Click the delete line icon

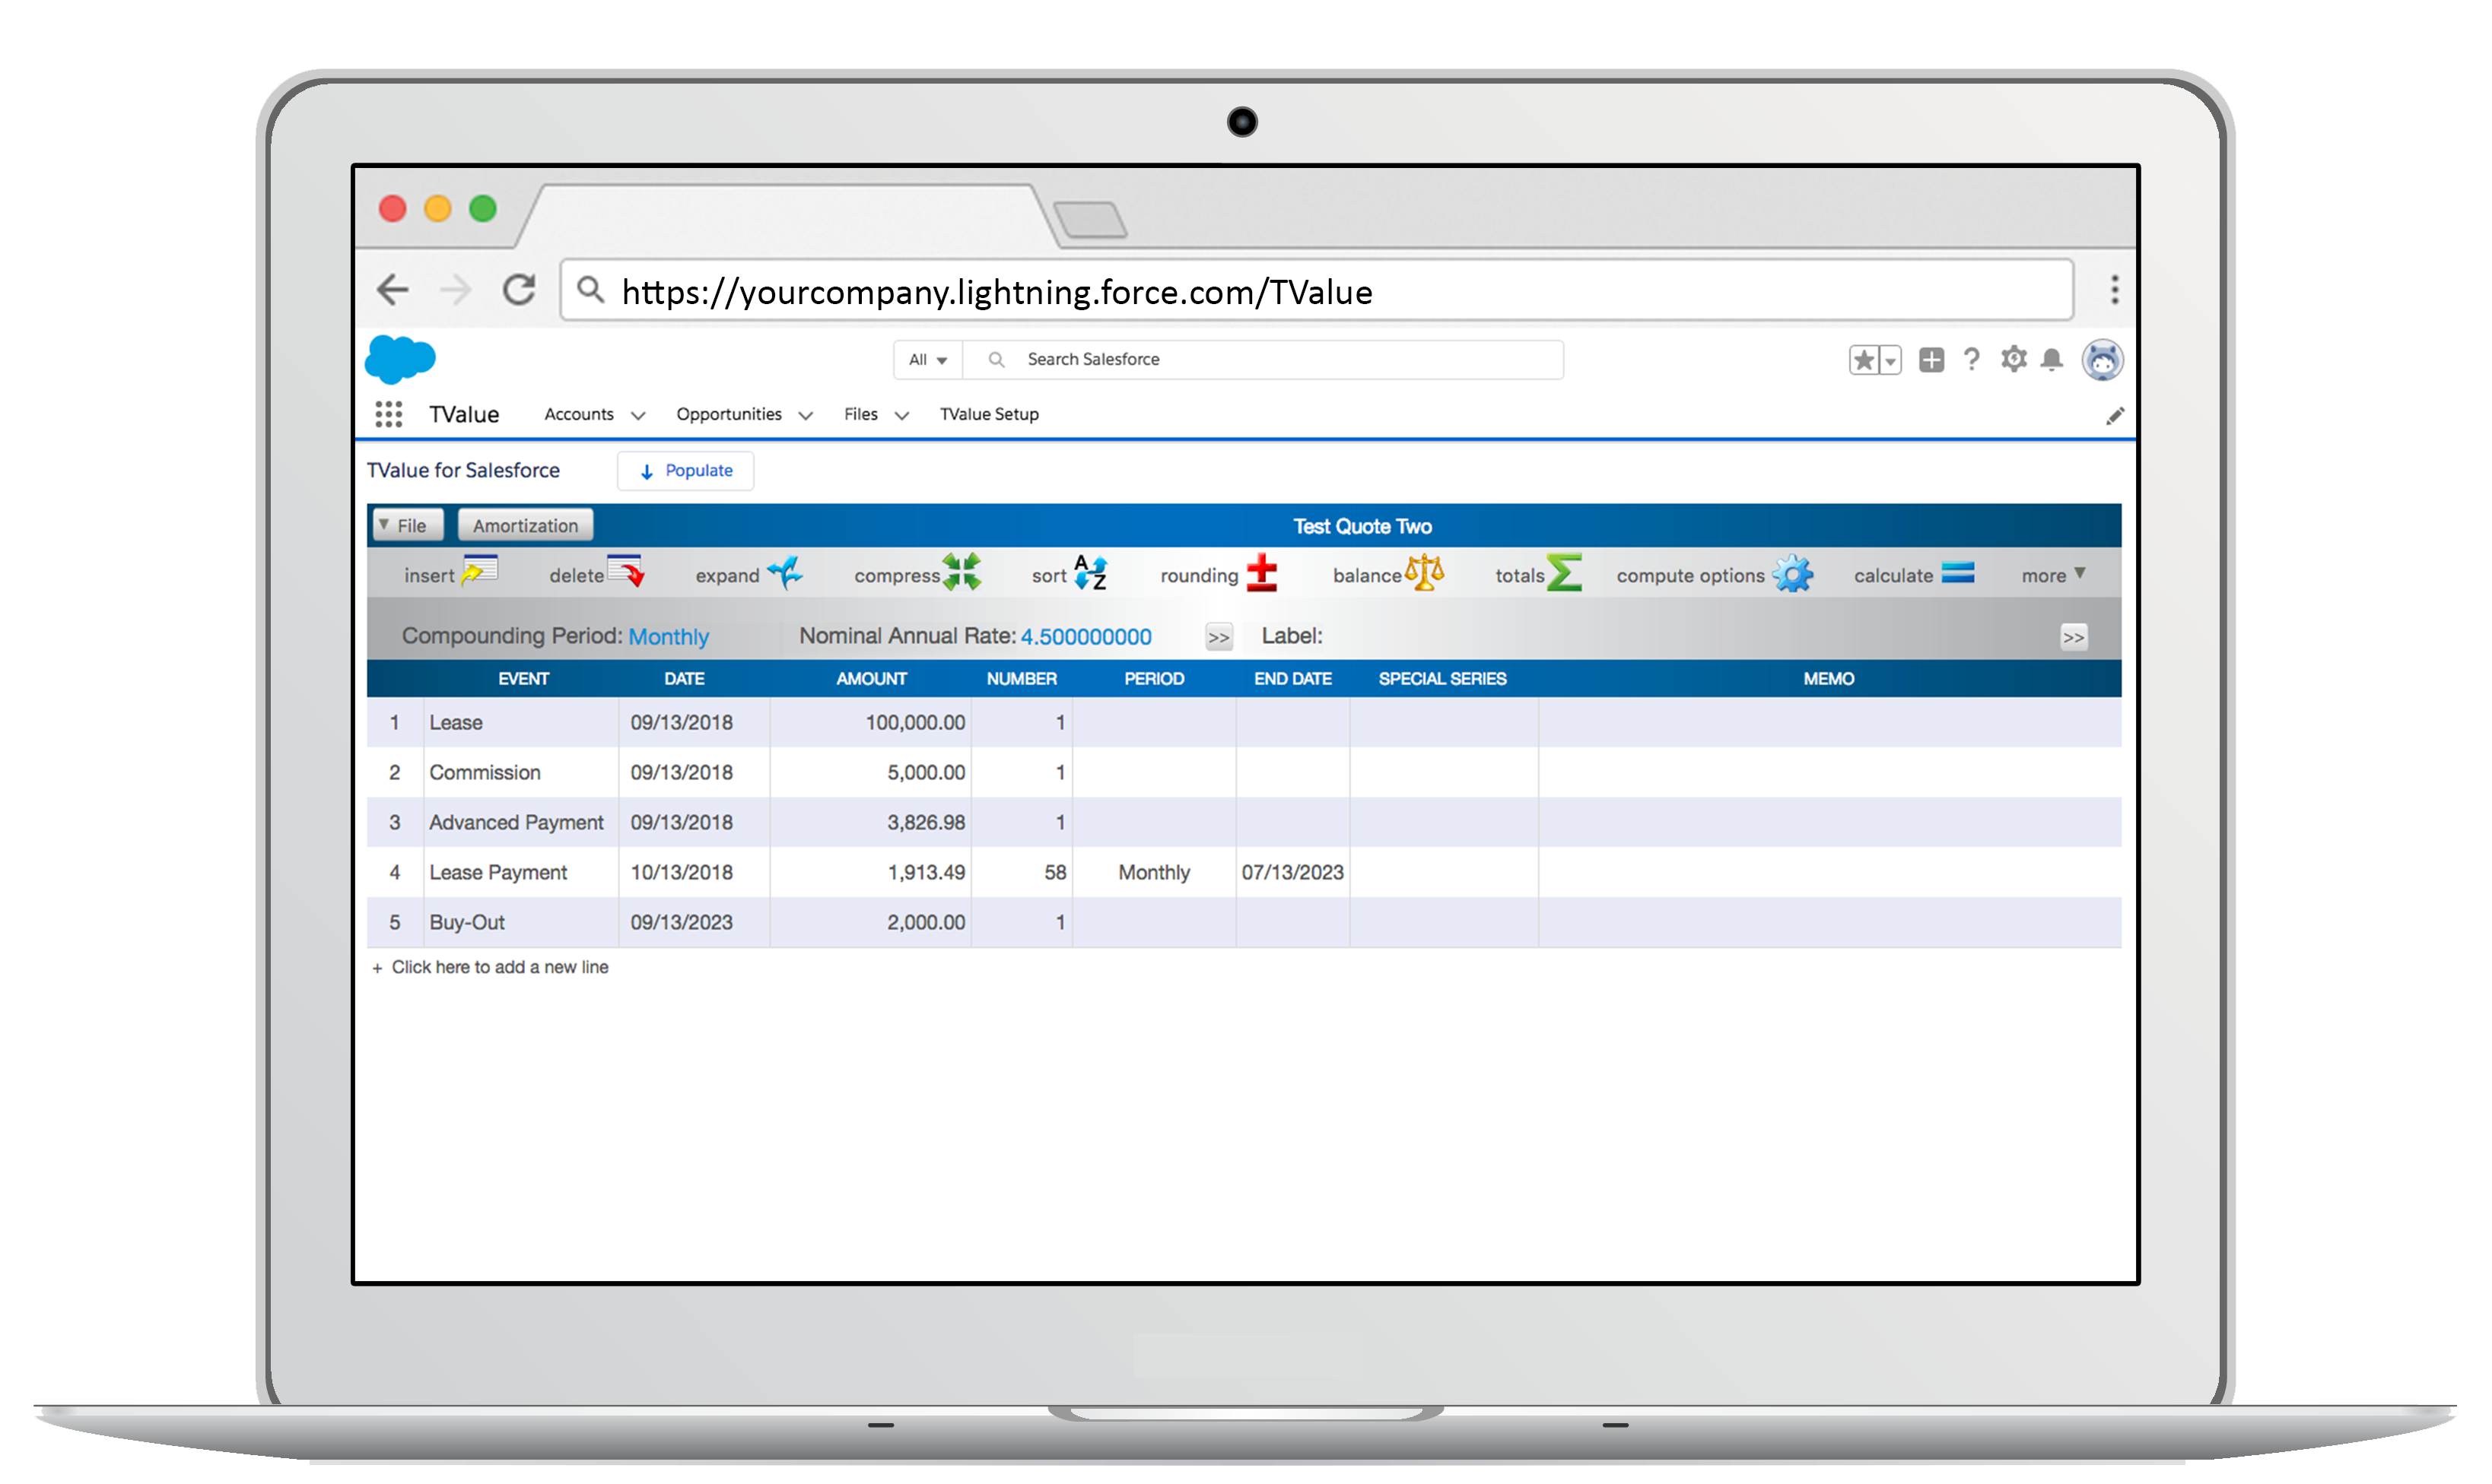pyautogui.click(x=626, y=571)
